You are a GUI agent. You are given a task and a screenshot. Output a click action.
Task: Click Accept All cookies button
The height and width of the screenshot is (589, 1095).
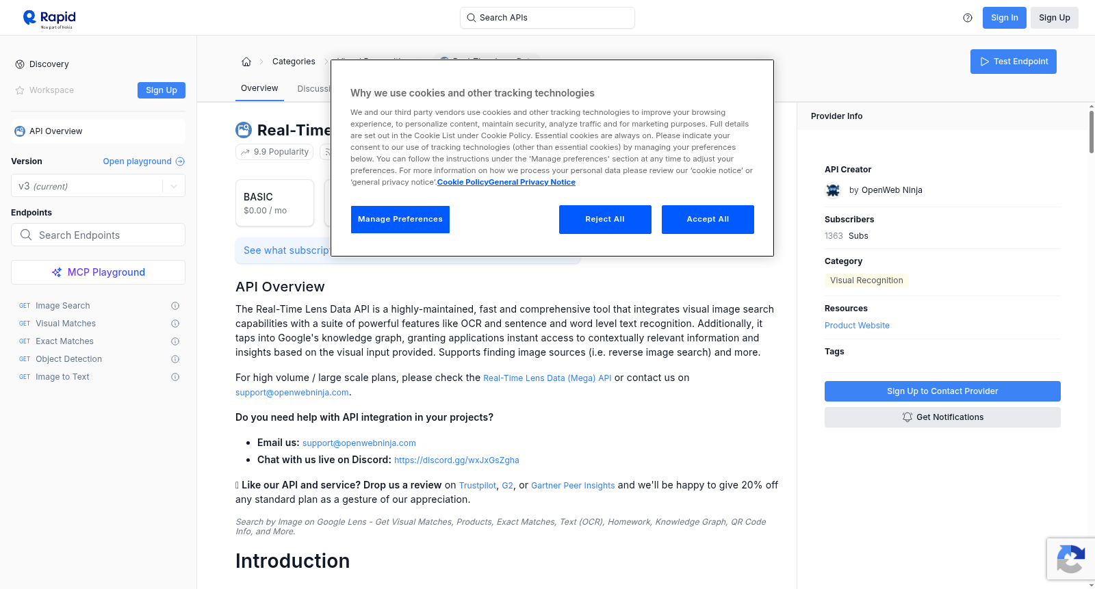click(x=708, y=220)
